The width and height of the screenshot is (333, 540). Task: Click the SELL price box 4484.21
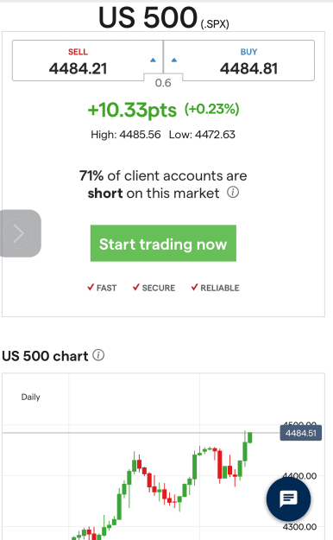(x=87, y=60)
